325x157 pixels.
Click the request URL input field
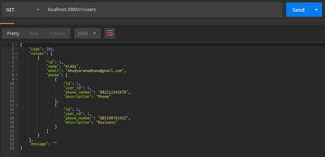pyautogui.click(x=163, y=10)
